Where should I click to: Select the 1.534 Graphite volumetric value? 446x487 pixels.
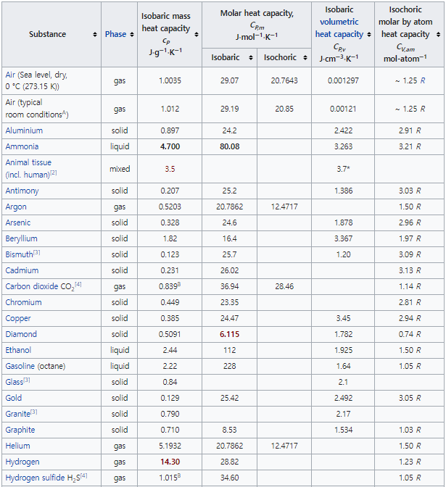coord(343,430)
